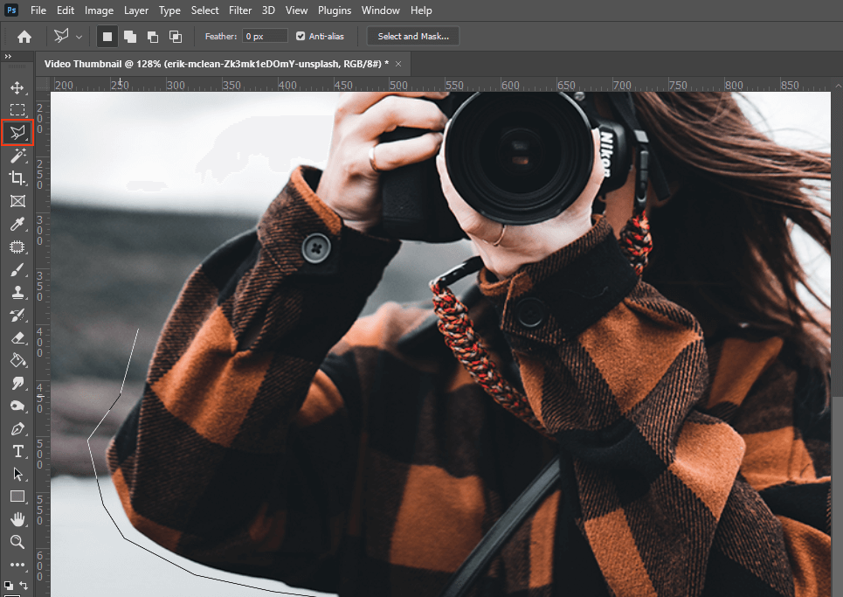This screenshot has height=597, width=843.
Task: Open the File menu
Action: click(x=38, y=10)
